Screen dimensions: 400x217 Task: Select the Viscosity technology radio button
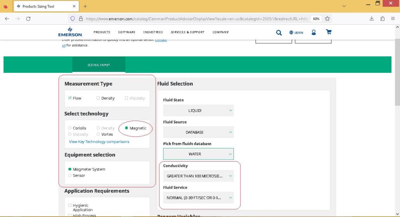[x=70, y=134]
